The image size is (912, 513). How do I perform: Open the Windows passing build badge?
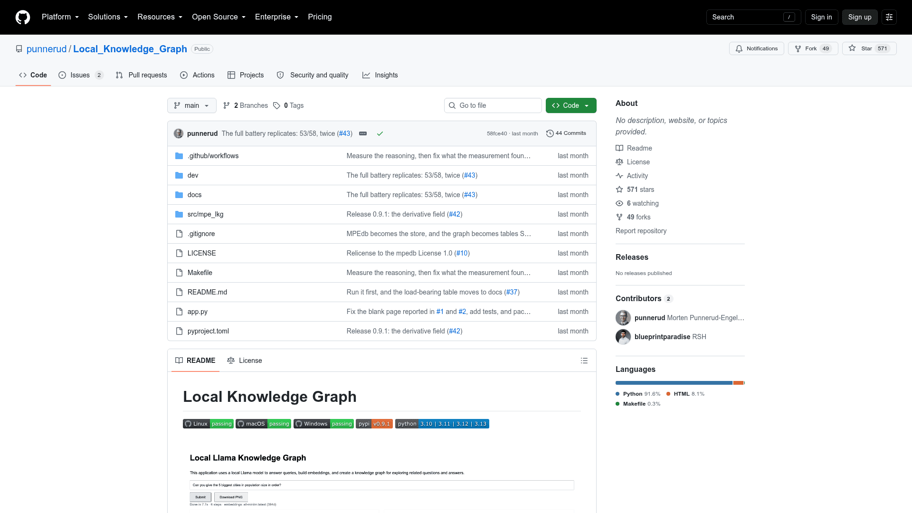click(x=323, y=424)
